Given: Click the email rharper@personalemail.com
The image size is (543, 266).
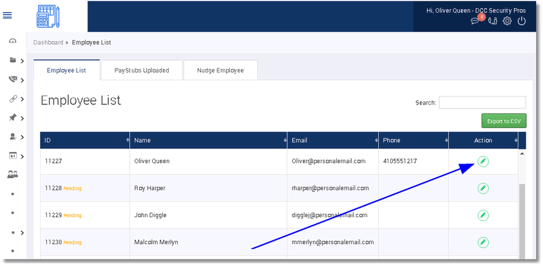Looking at the screenshot, I should pyautogui.click(x=330, y=188).
